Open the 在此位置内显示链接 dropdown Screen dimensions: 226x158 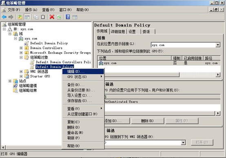point(218,45)
